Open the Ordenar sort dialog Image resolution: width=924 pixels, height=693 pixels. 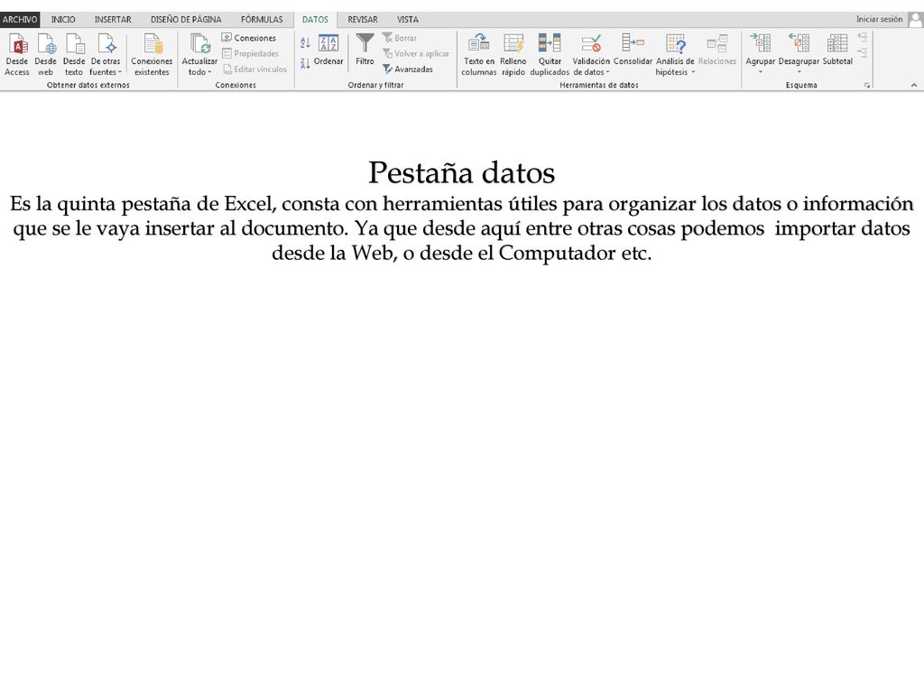coord(328,50)
